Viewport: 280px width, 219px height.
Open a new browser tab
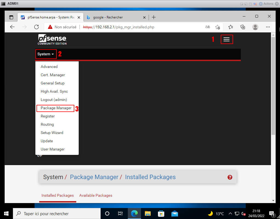154,17
